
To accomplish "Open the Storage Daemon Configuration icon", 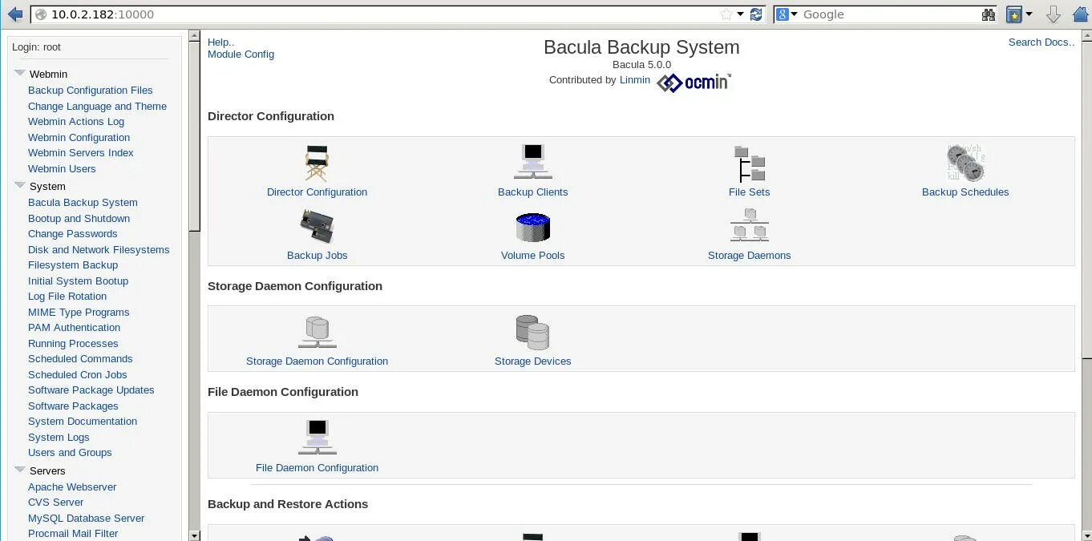I will click(x=317, y=333).
